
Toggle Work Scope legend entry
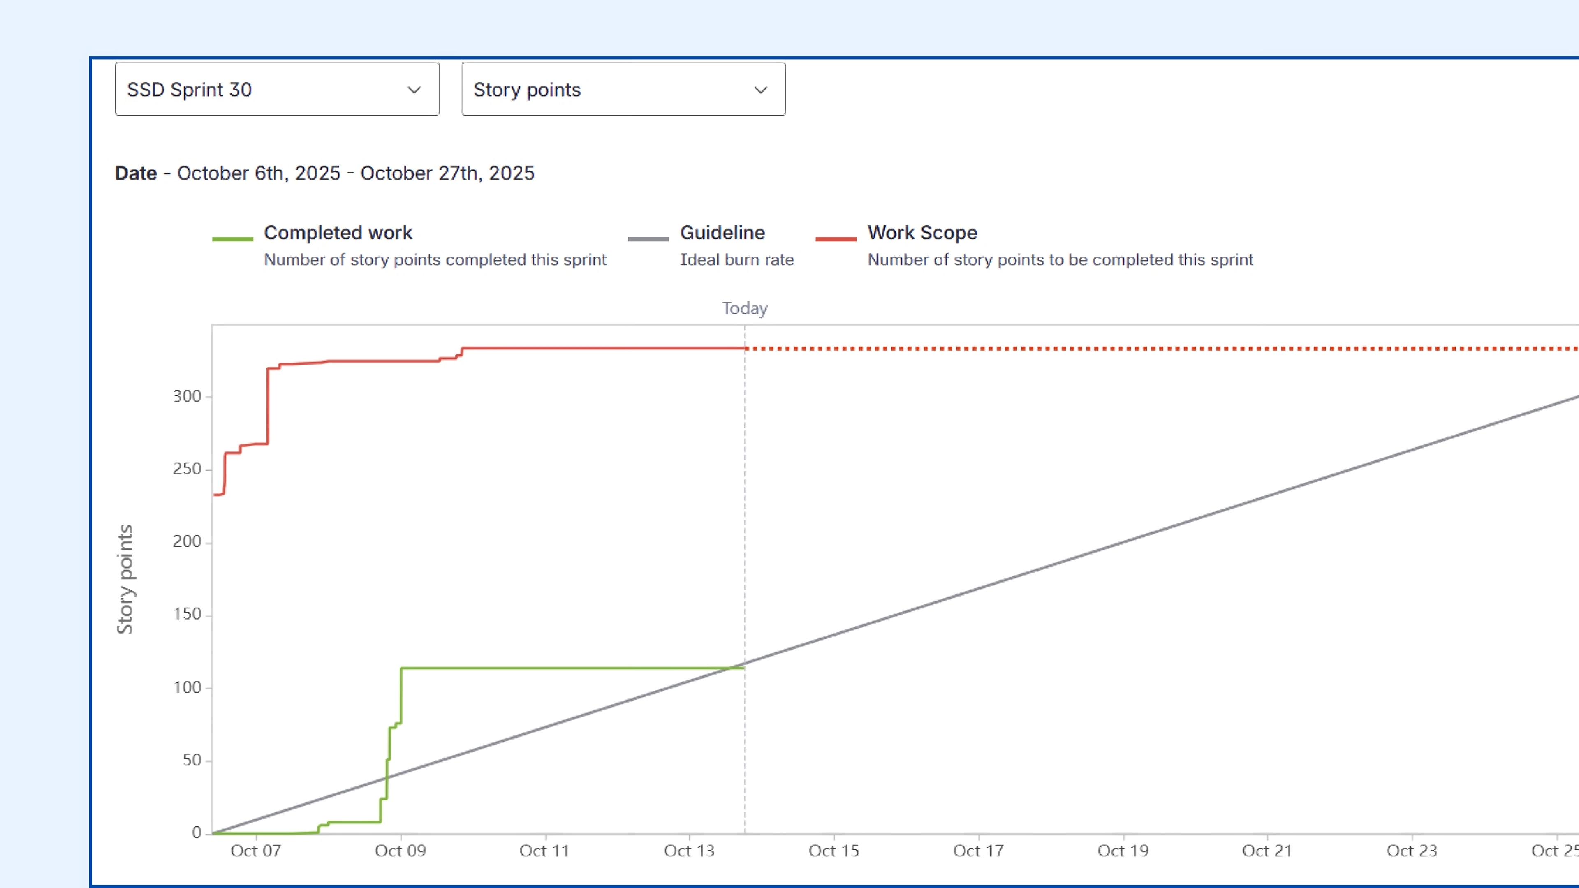coord(922,233)
